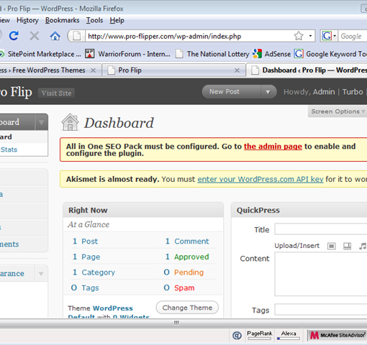Follow the admin page link
Screen dimensions: 367x345
tap(273, 146)
